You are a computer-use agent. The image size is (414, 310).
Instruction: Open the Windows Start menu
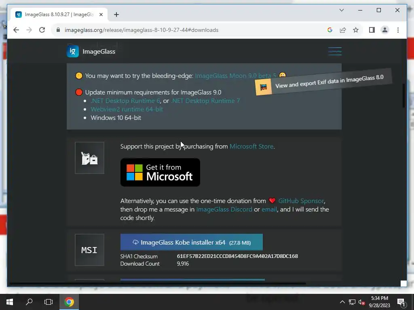[10, 302]
